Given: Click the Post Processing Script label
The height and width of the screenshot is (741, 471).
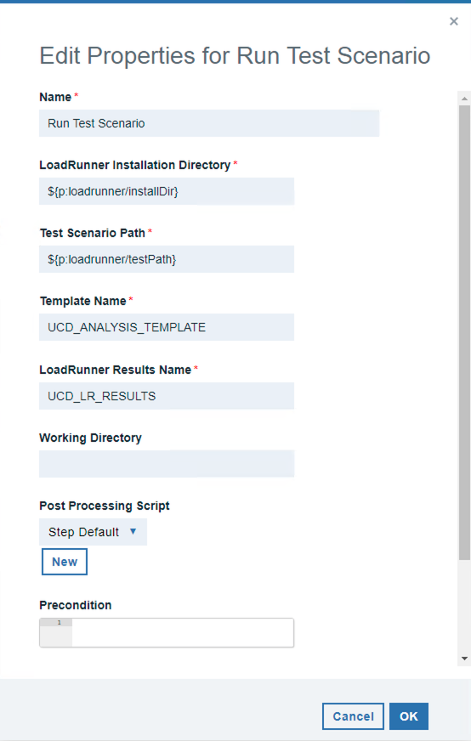Looking at the screenshot, I should point(105,506).
